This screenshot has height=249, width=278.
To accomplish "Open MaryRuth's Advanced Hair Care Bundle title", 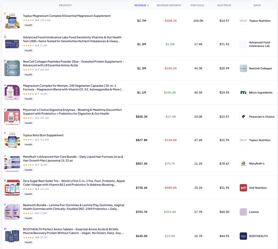I will [x=73, y=159].
